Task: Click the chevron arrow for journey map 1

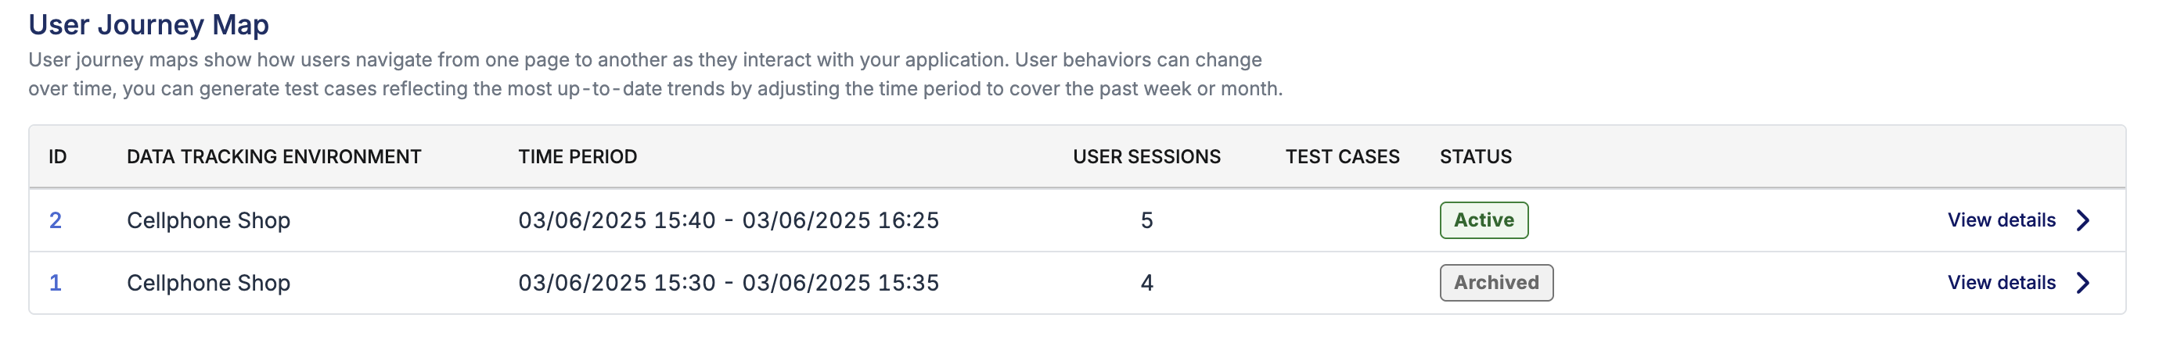Action: (2083, 283)
